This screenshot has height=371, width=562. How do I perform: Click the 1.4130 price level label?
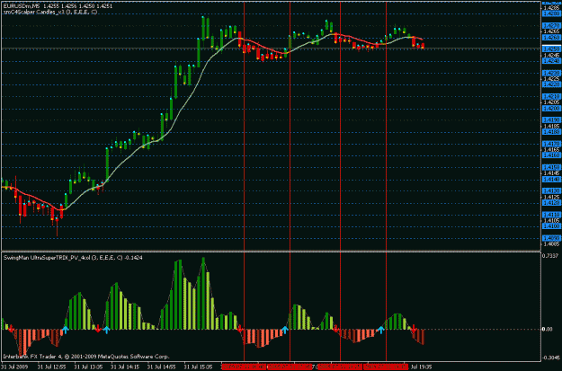(551, 190)
